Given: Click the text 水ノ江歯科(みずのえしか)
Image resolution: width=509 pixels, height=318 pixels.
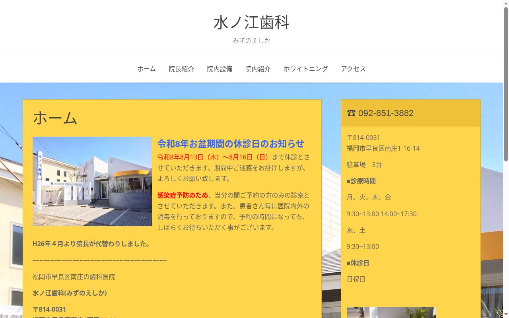Looking at the screenshot, I should [x=70, y=293].
